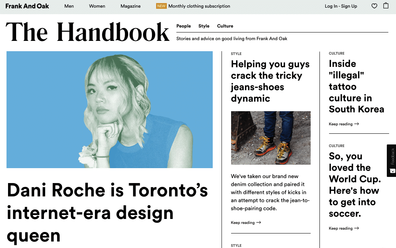Image resolution: width=396 pixels, height=248 pixels.
Task: Open the Women menu
Action: coord(97,6)
